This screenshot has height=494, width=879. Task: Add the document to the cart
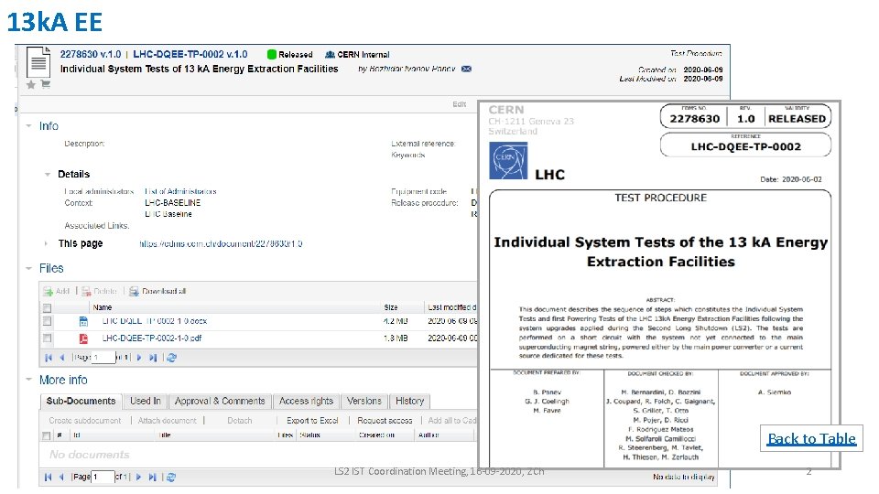[x=46, y=84]
